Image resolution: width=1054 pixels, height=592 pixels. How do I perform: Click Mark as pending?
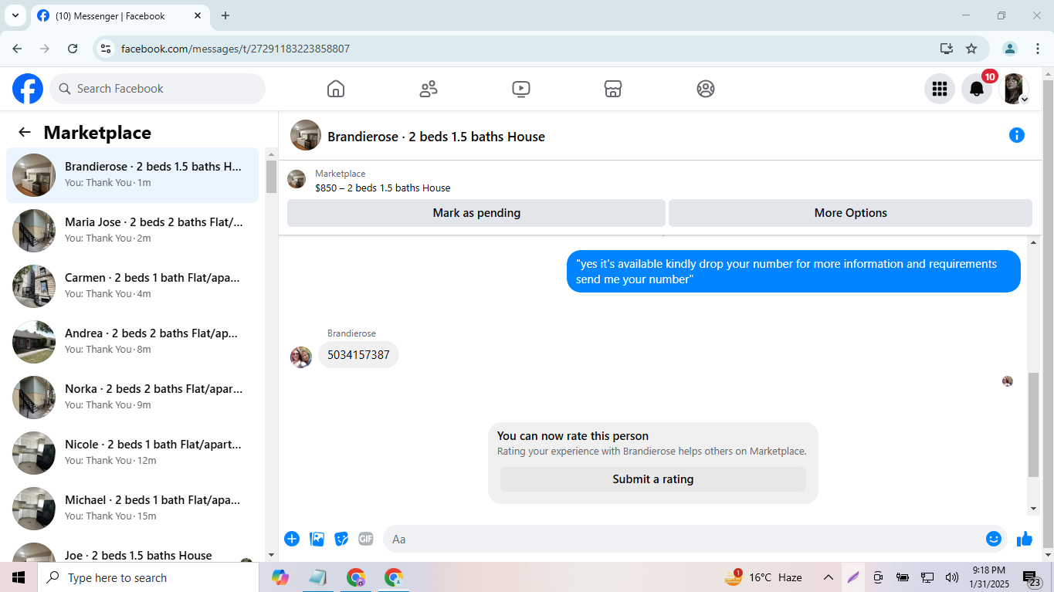(x=476, y=213)
